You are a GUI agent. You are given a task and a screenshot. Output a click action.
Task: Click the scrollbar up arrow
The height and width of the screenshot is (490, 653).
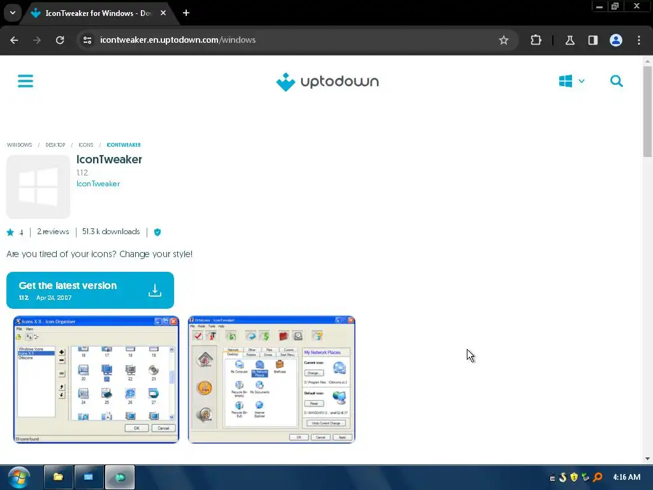647,61
